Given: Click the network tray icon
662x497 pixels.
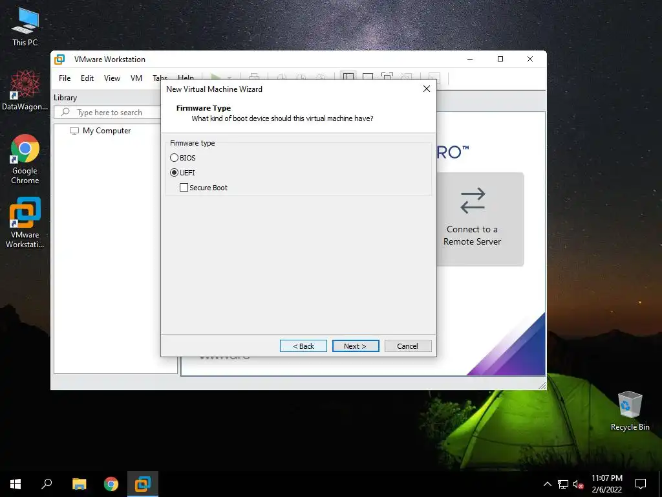Looking at the screenshot, I should pyautogui.click(x=563, y=484).
